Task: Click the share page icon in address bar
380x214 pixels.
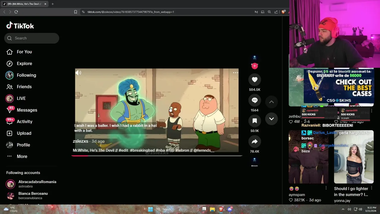Action: 276,12
